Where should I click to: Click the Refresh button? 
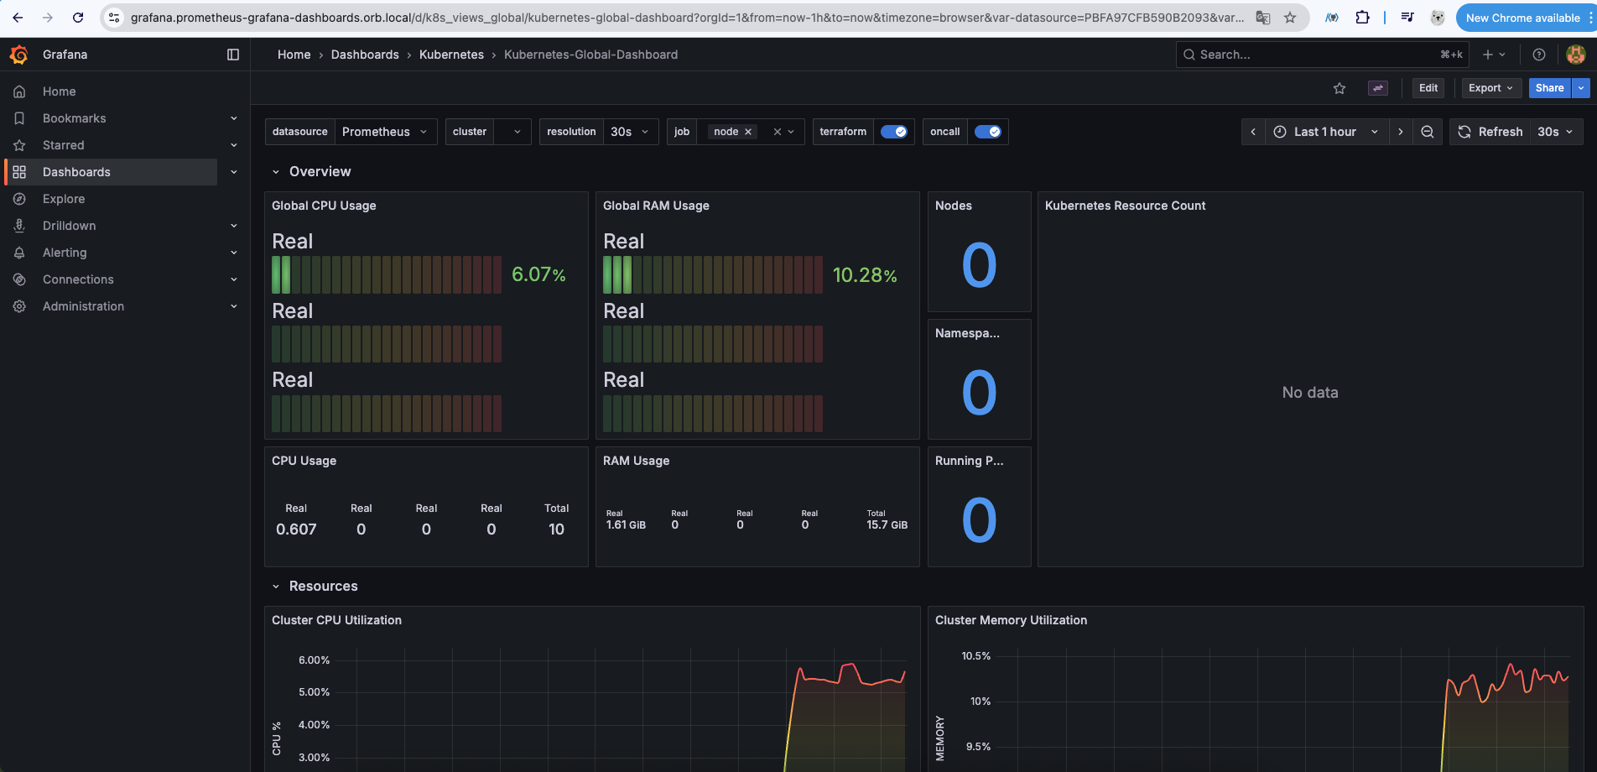pyautogui.click(x=1490, y=132)
